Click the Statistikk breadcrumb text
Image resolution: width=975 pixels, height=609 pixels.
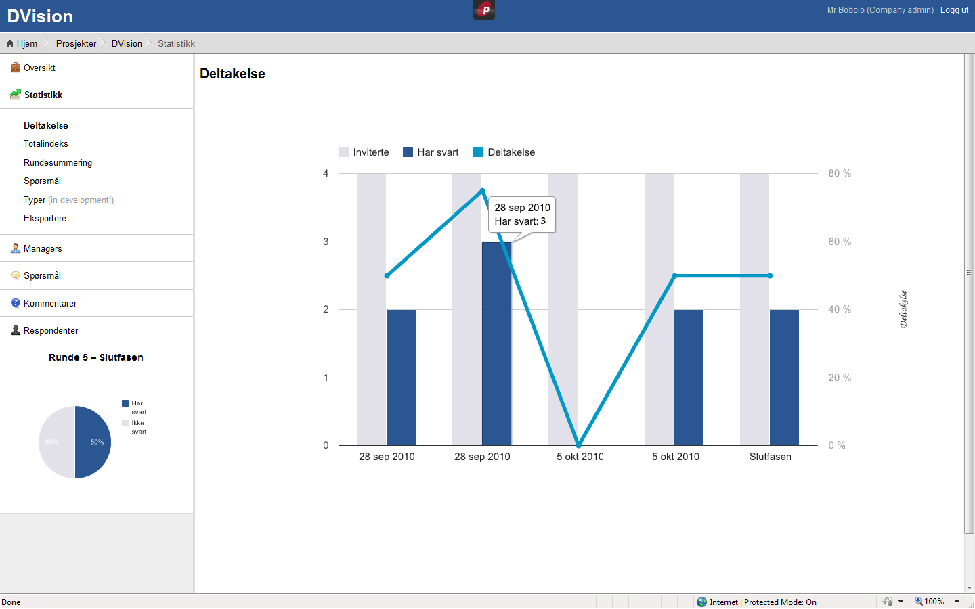click(x=176, y=43)
